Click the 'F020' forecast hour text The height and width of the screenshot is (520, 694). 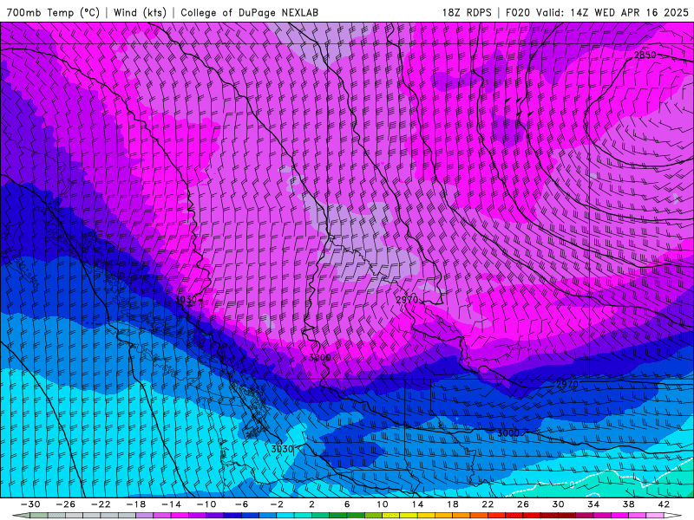tap(519, 12)
